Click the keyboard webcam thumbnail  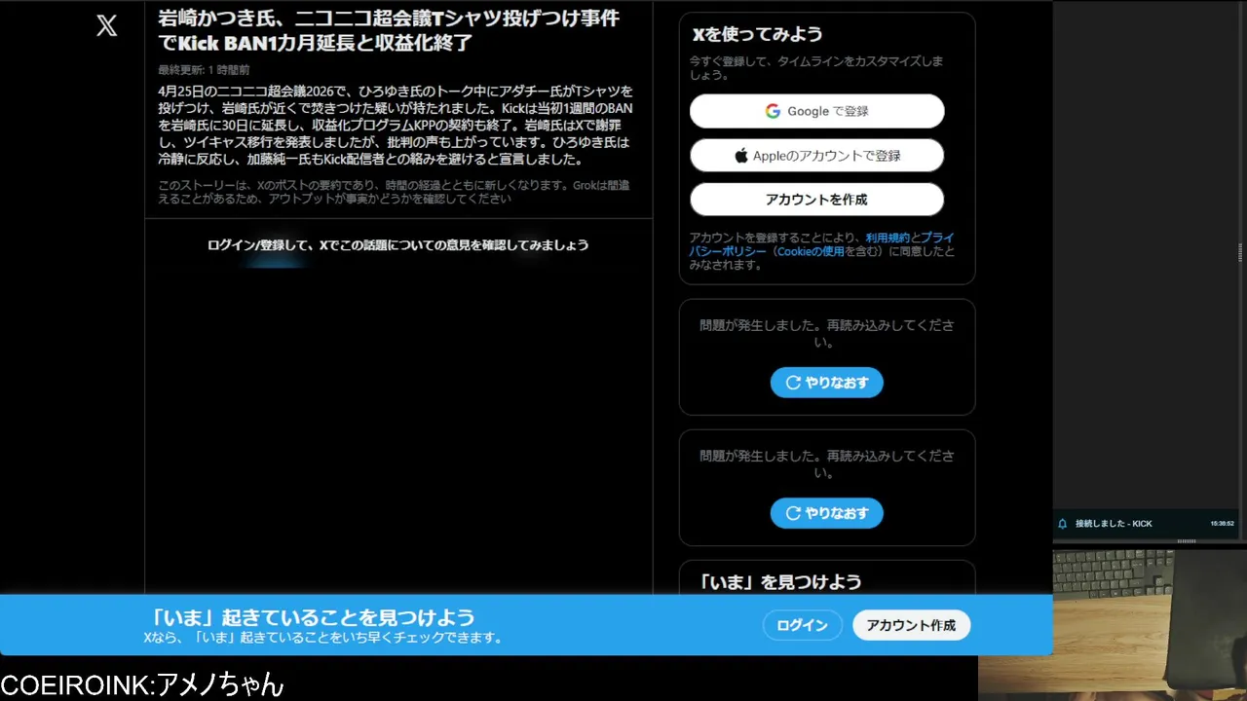coord(1113,623)
